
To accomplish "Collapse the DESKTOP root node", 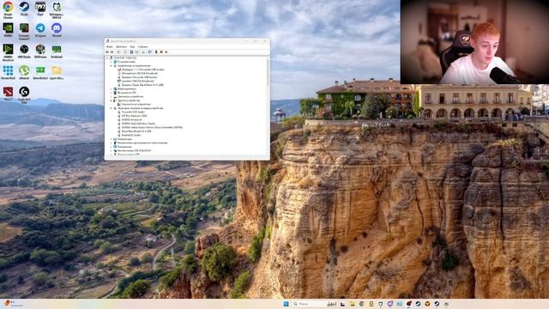I will coord(107,58).
